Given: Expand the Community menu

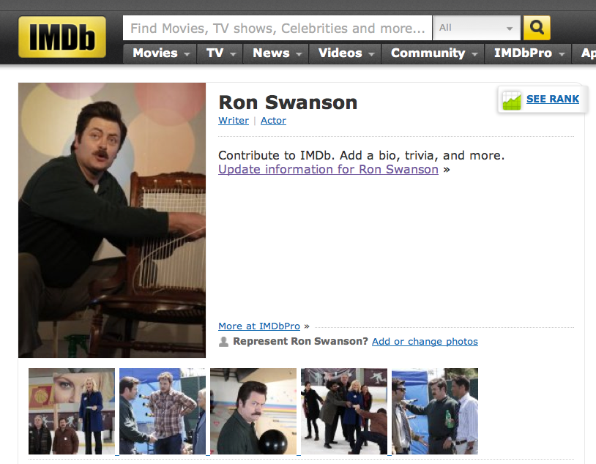Looking at the screenshot, I should pyautogui.click(x=433, y=53).
